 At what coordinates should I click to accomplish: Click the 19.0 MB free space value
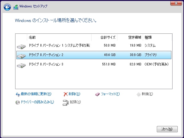(x=136, y=45)
